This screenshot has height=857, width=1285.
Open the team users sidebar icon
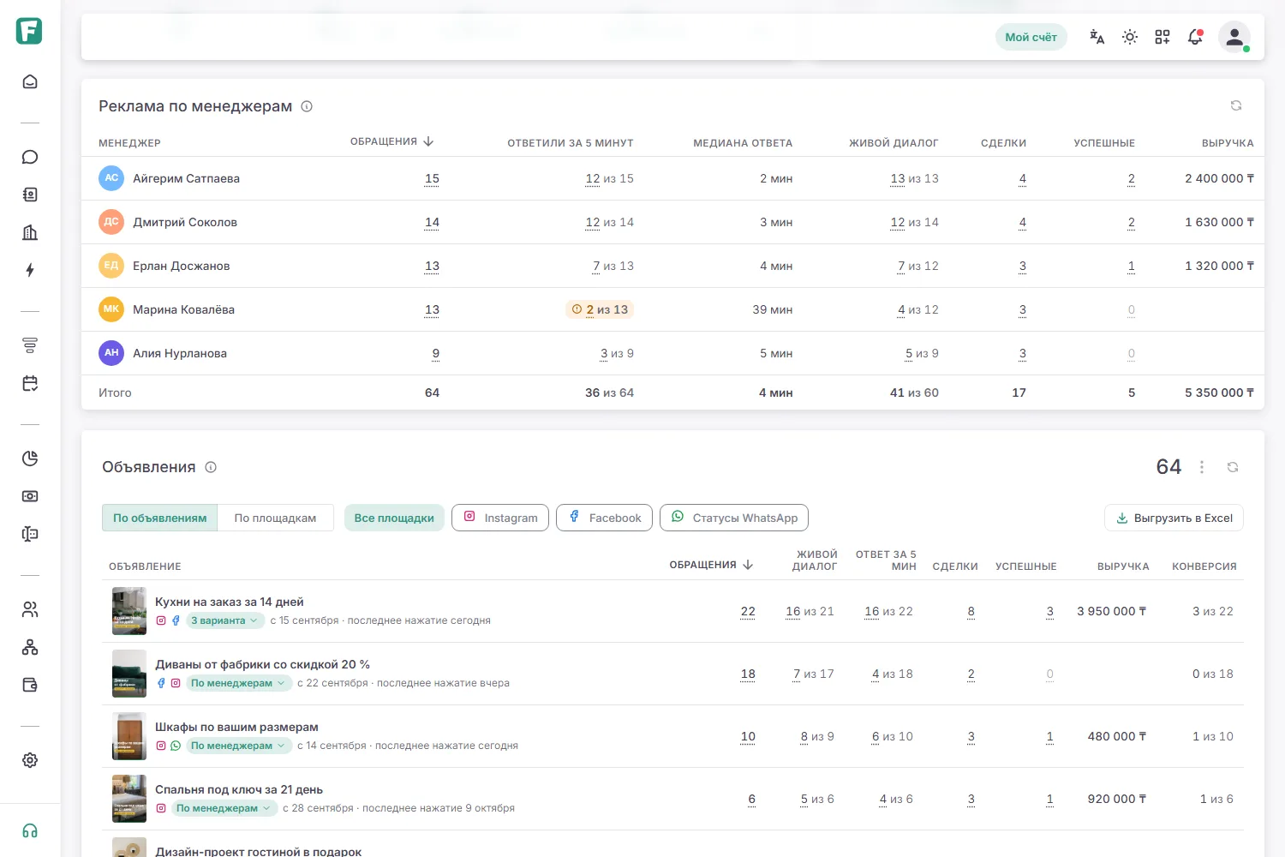pyautogui.click(x=30, y=609)
